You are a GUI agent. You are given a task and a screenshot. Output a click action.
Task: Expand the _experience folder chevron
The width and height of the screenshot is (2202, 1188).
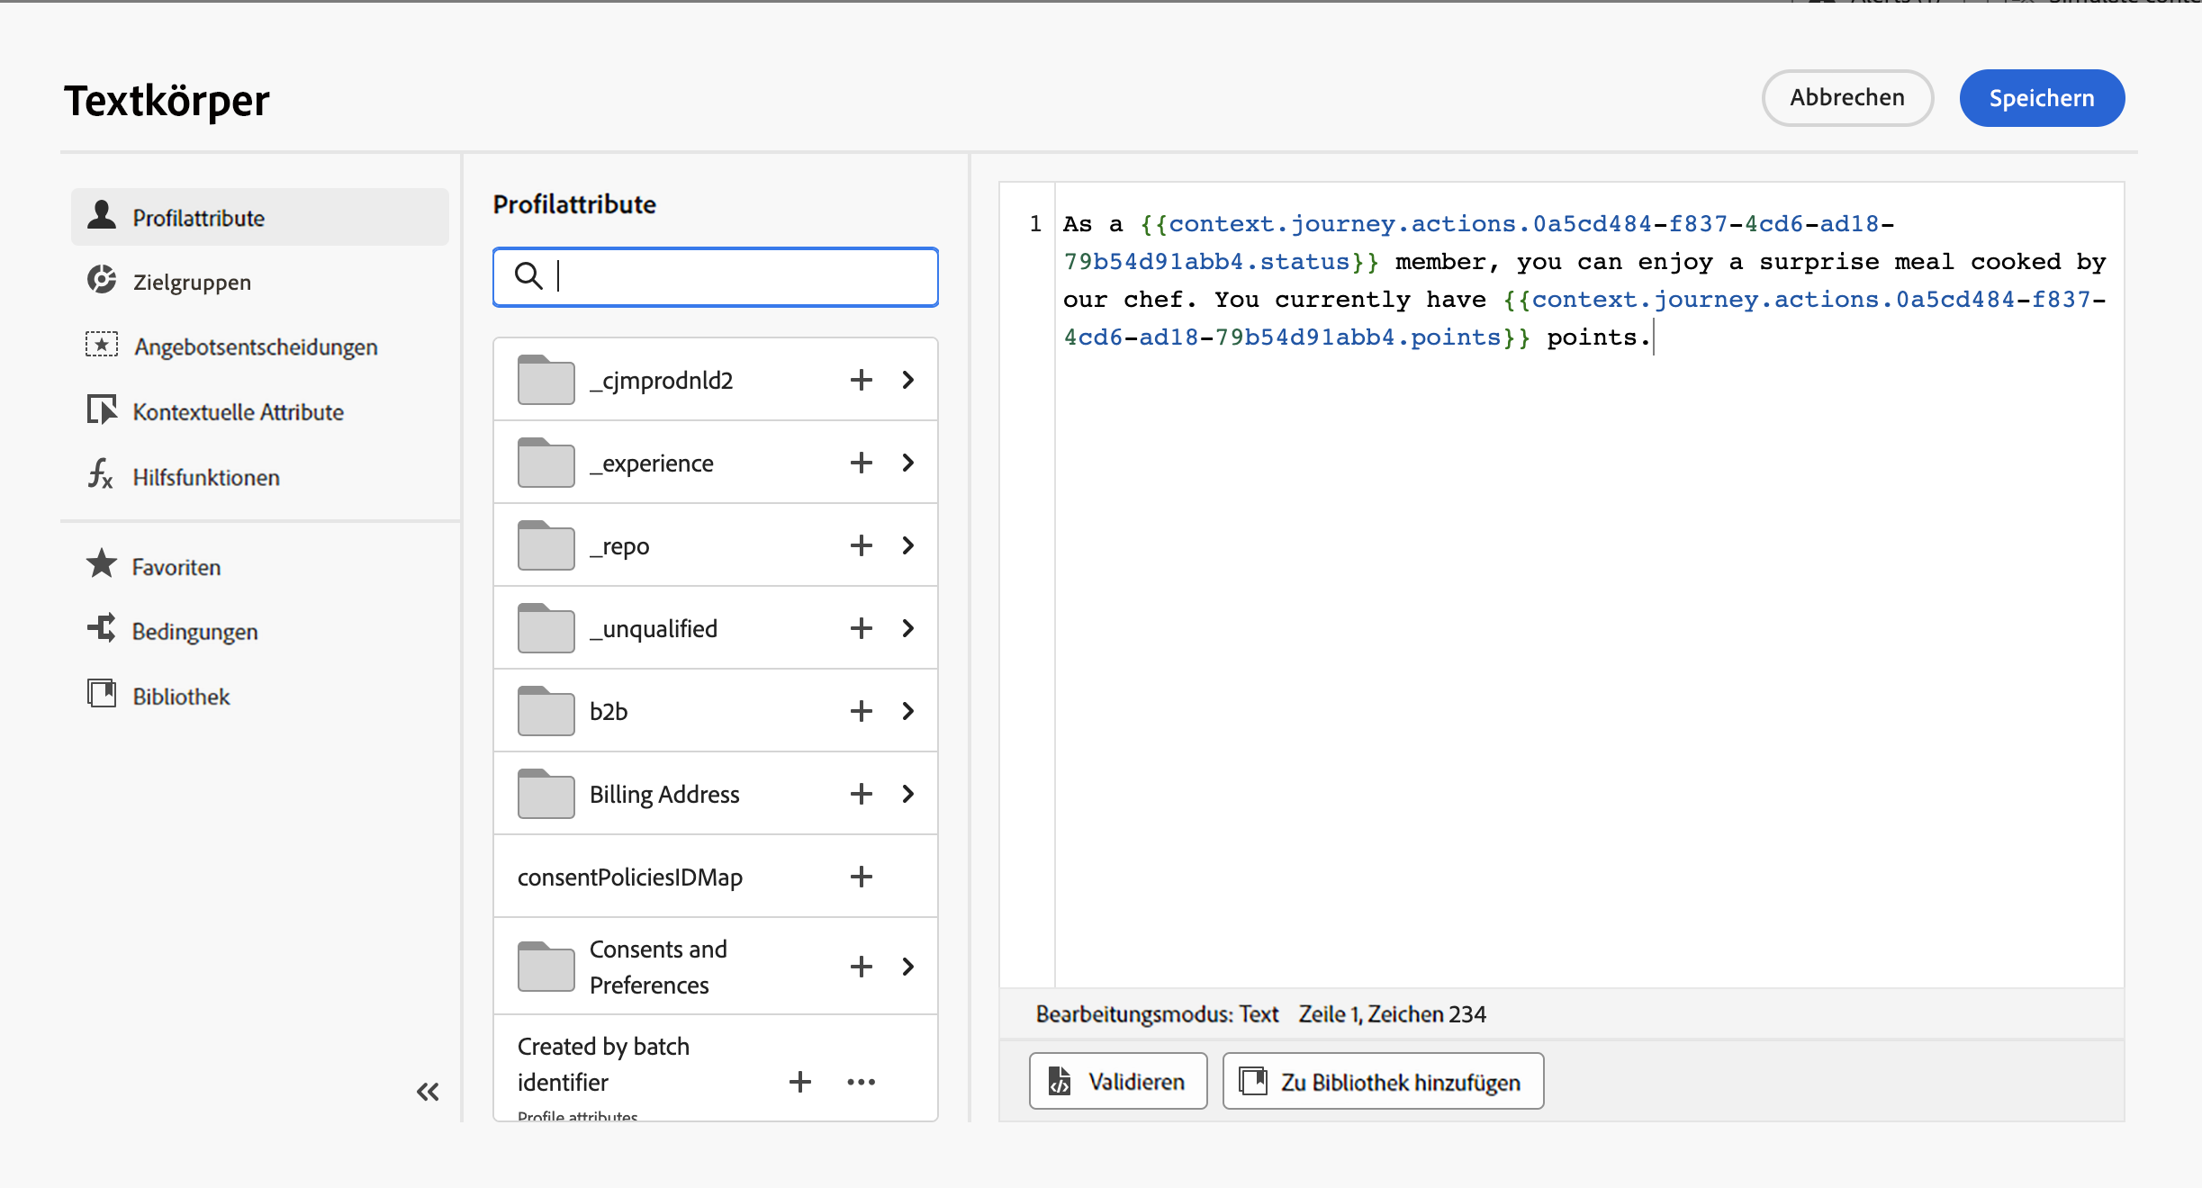(907, 463)
